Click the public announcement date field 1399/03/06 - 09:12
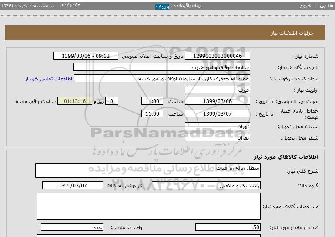This screenshot has width=335, height=237. (x=85, y=56)
